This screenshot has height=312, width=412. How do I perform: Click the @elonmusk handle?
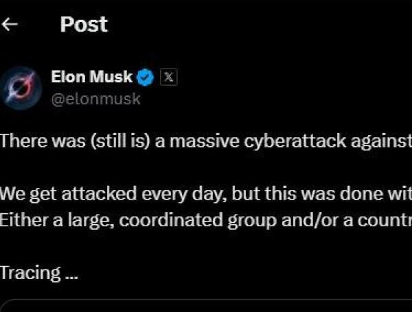click(x=96, y=99)
